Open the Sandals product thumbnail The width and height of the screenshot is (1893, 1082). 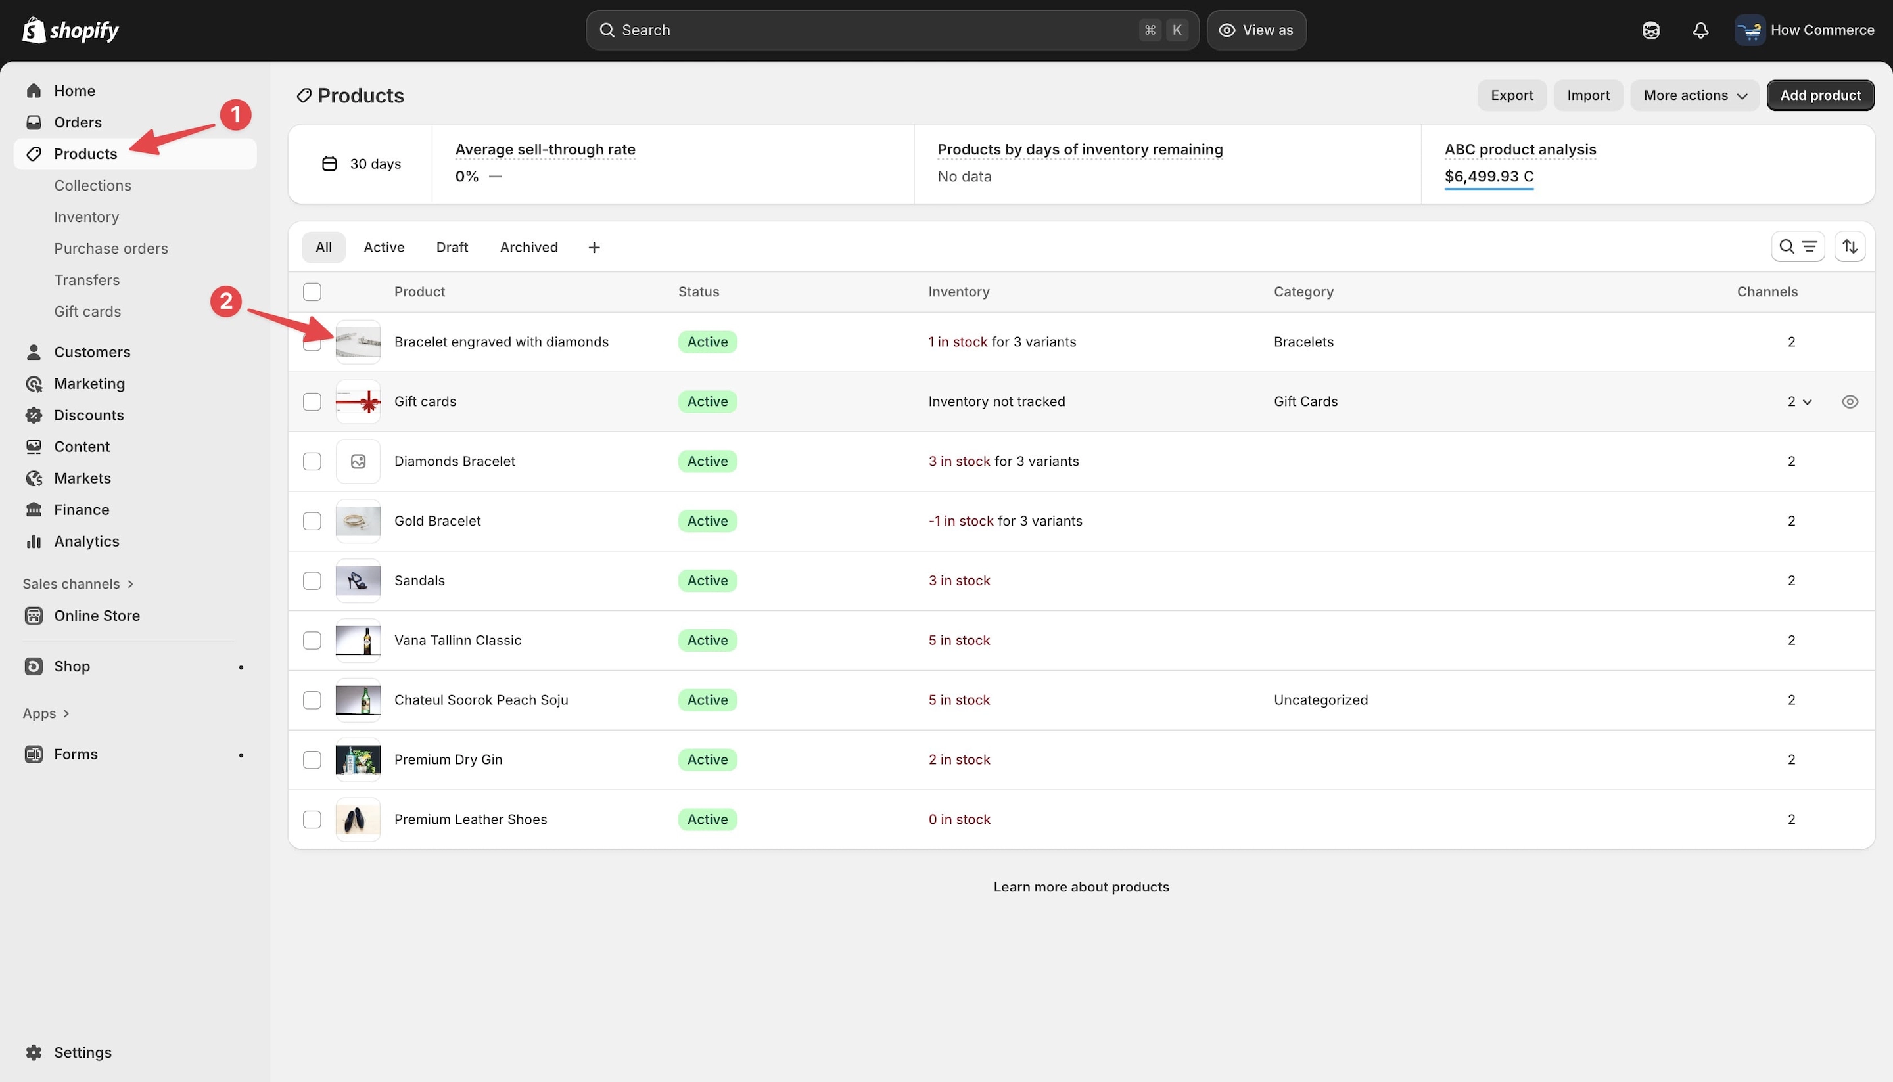pos(358,581)
